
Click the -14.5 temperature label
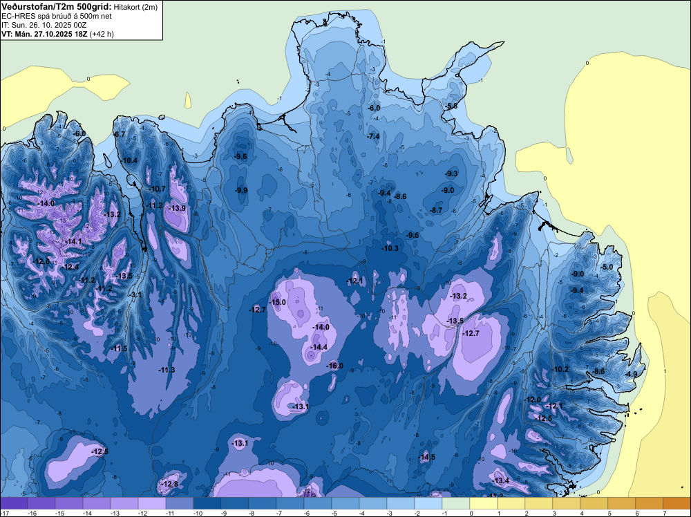[426, 457]
